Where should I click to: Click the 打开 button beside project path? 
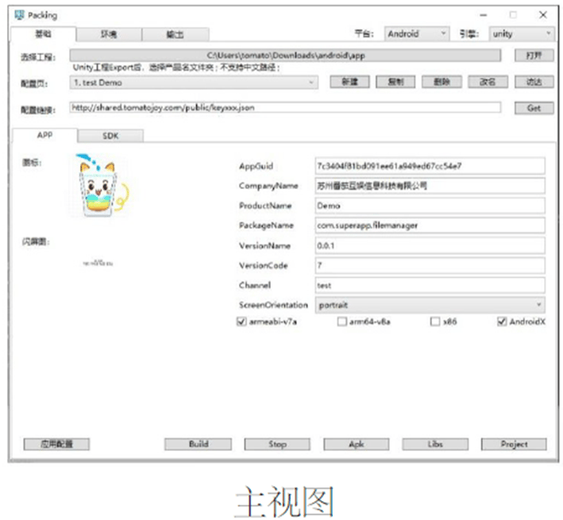tap(534, 56)
